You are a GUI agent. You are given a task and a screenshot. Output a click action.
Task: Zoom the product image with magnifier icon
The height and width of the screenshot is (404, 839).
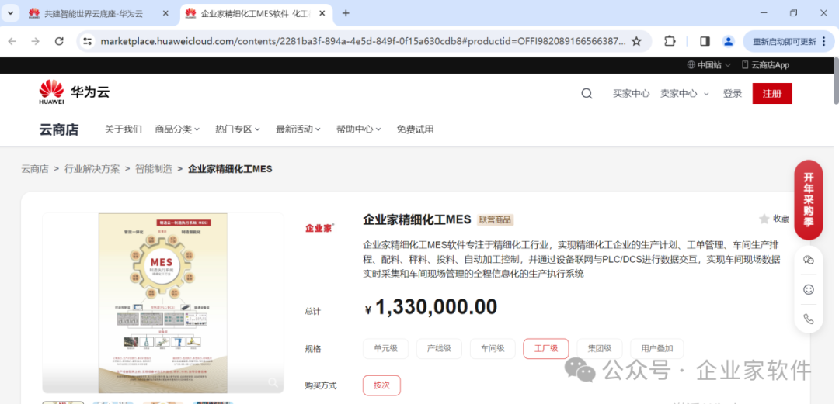273,382
